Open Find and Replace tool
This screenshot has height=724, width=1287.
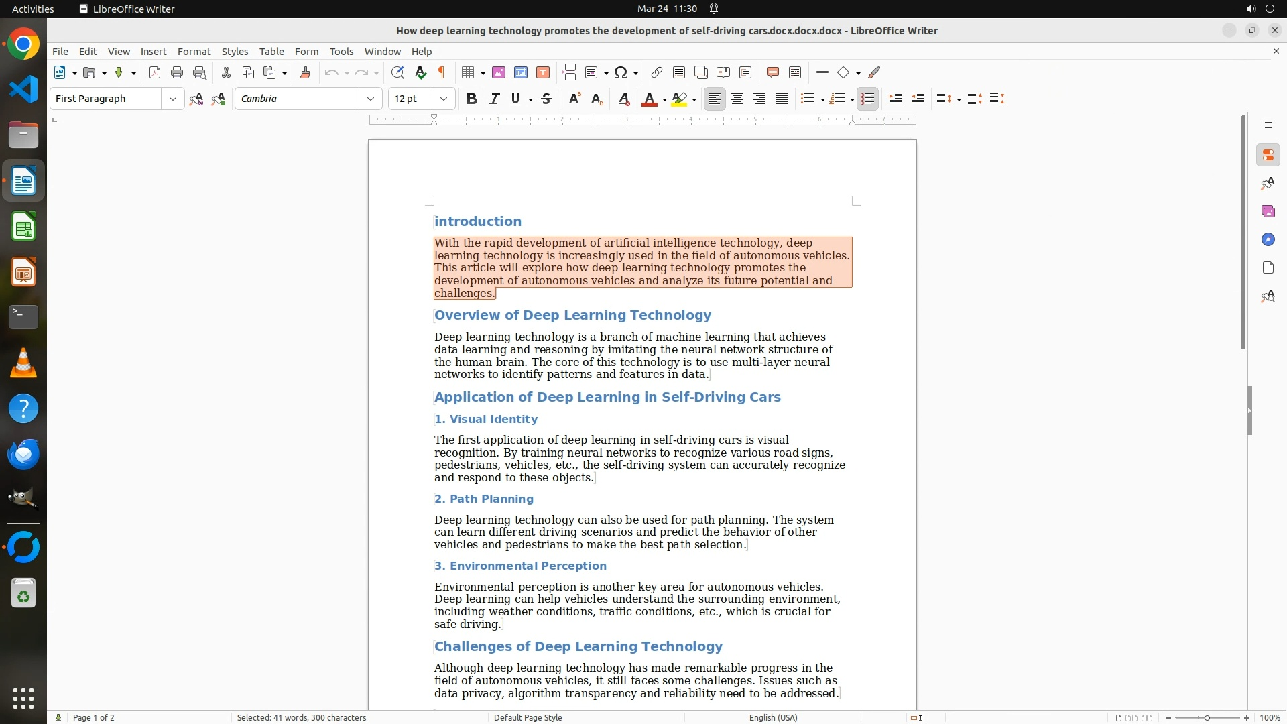click(397, 72)
